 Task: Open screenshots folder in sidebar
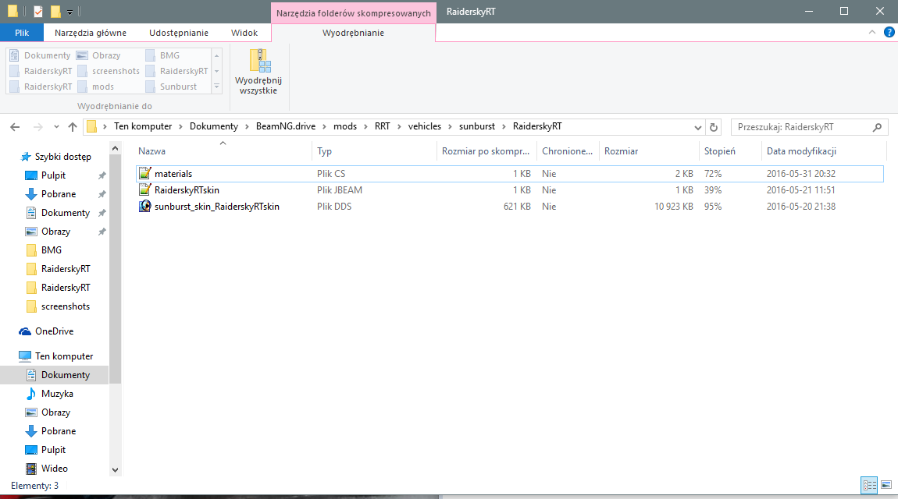[66, 306]
